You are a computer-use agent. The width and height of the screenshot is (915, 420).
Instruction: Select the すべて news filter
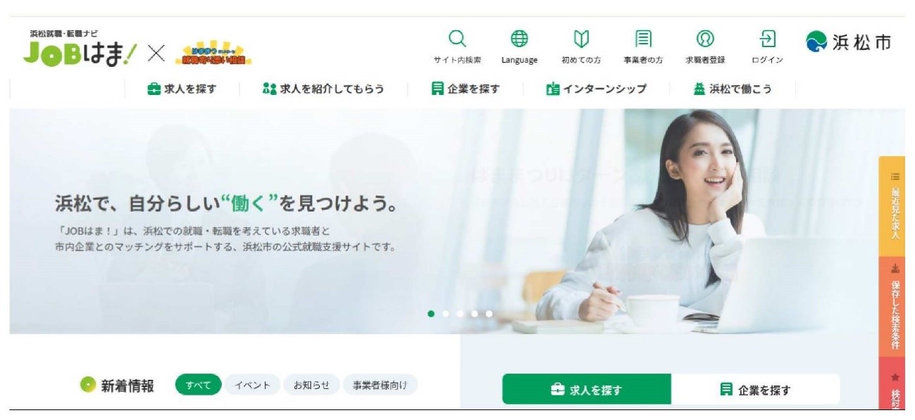[198, 385]
